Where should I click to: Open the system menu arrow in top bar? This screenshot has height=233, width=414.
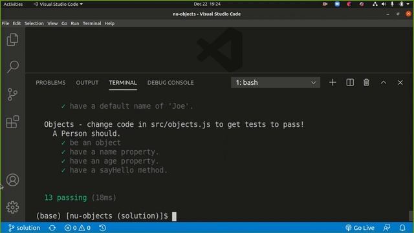point(408,4)
